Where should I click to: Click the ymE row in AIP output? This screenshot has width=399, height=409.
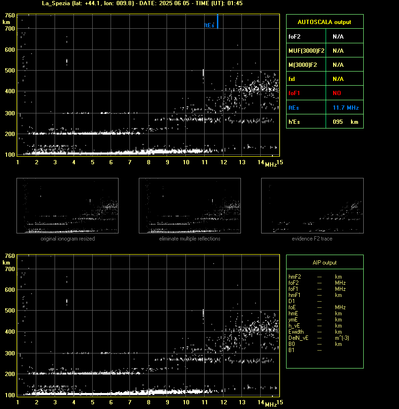click(315, 320)
